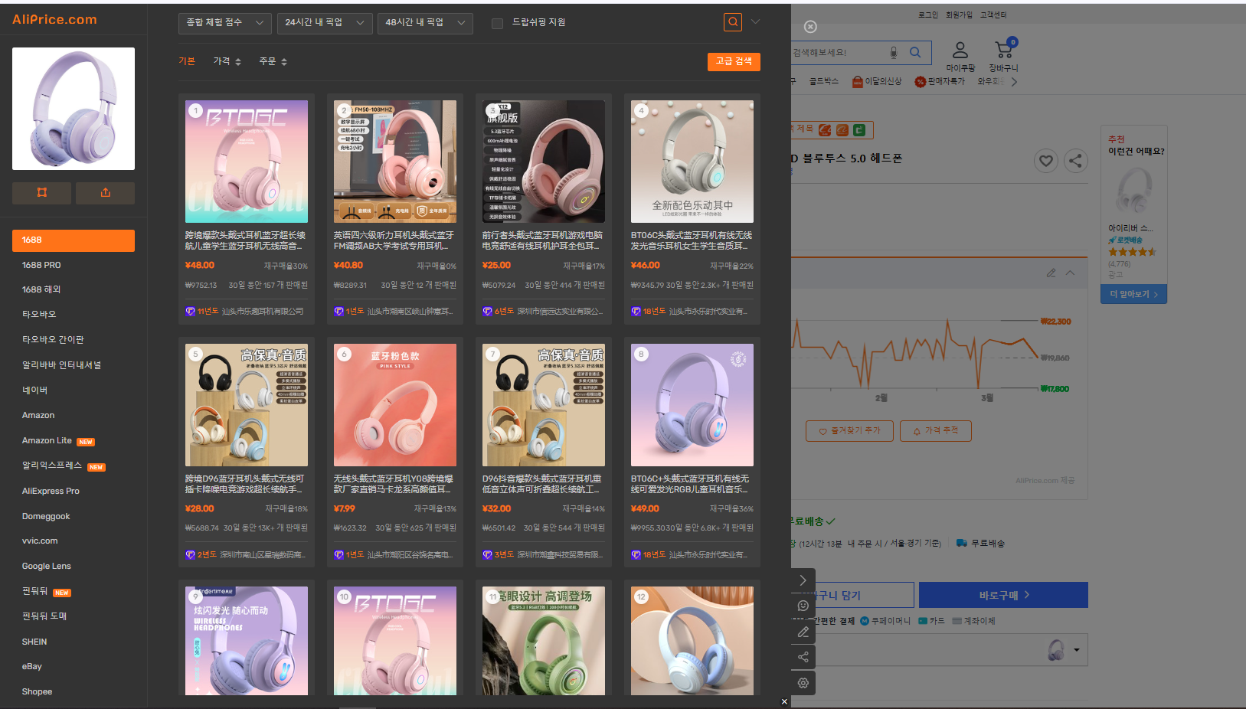The height and width of the screenshot is (709, 1246).
Task: Expand more Coupang nav categories with the right arrow
Action: (1014, 82)
